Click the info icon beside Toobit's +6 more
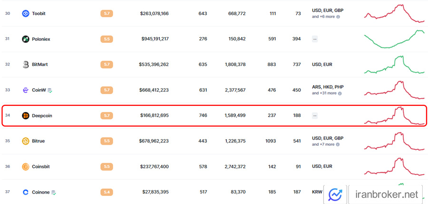 click(338, 17)
